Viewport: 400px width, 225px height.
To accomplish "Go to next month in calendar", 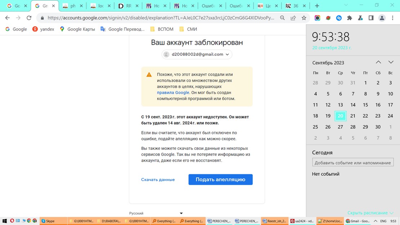I will pyautogui.click(x=391, y=62).
